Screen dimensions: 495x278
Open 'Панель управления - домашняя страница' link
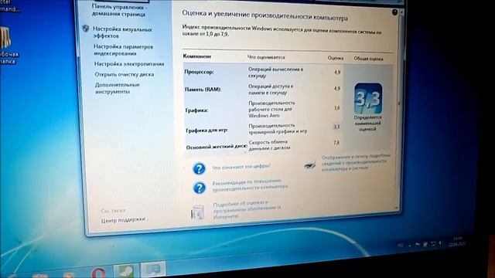click(119, 10)
